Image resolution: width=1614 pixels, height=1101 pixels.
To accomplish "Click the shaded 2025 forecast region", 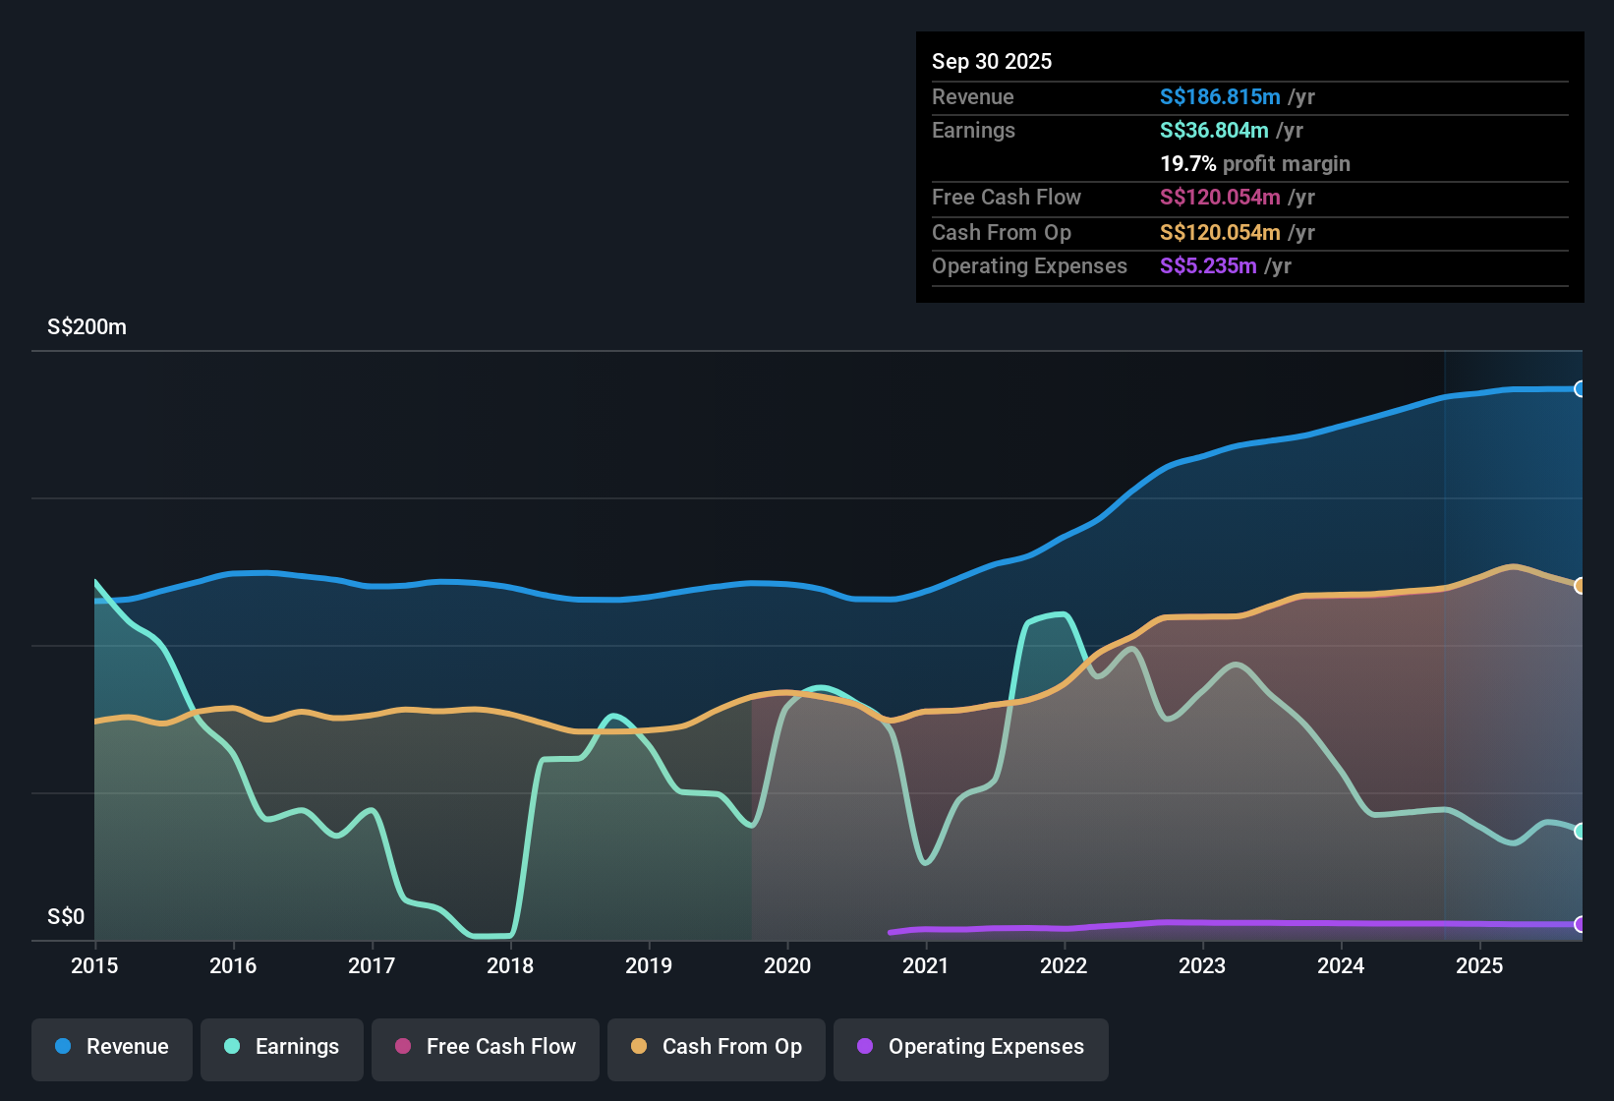I will pos(1514,639).
